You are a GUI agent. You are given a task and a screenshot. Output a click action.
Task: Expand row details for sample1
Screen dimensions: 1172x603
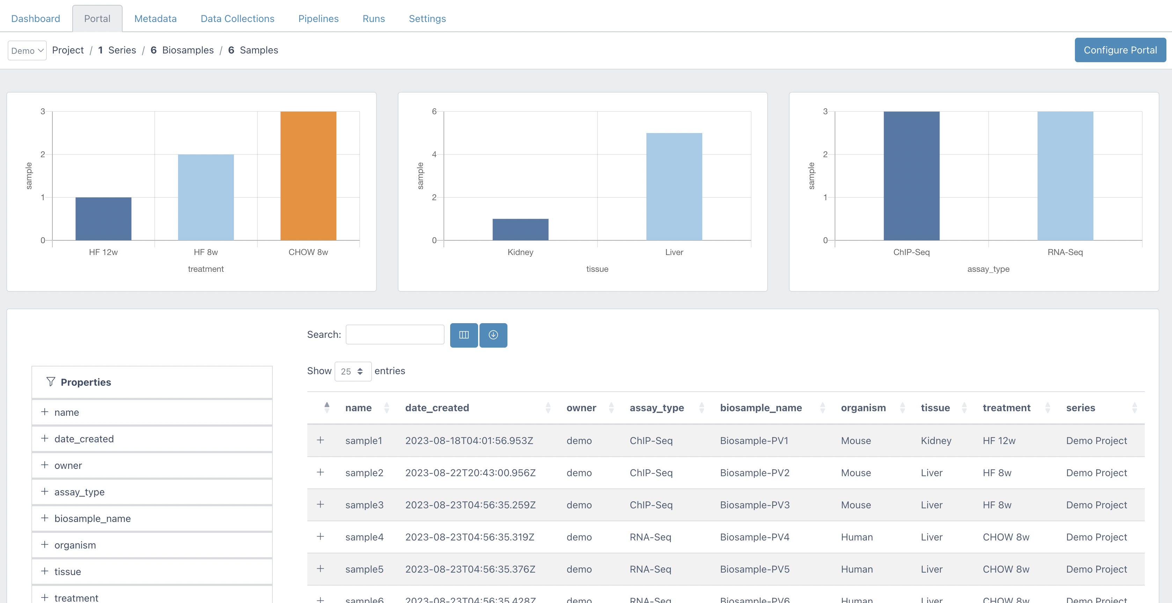(320, 440)
